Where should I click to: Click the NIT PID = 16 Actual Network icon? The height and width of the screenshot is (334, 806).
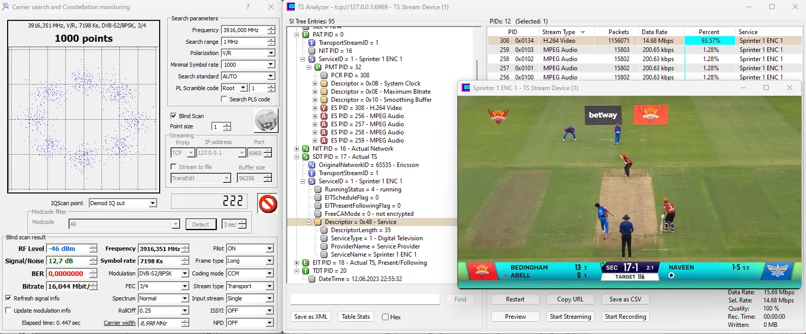tap(306, 149)
